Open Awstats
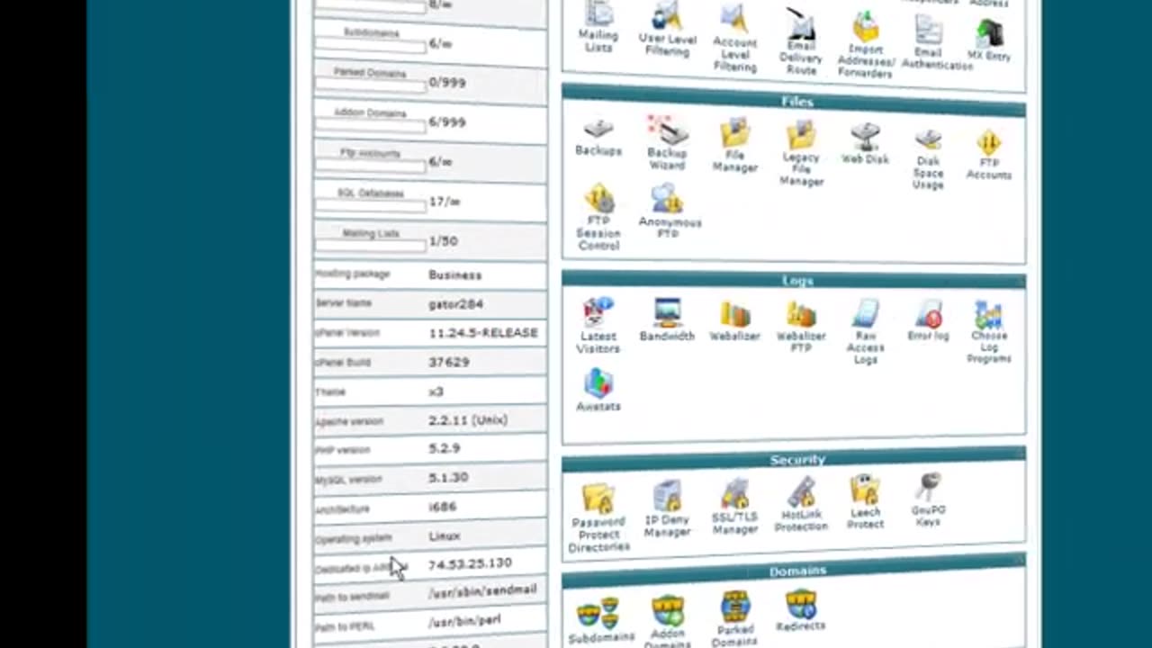 click(598, 390)
